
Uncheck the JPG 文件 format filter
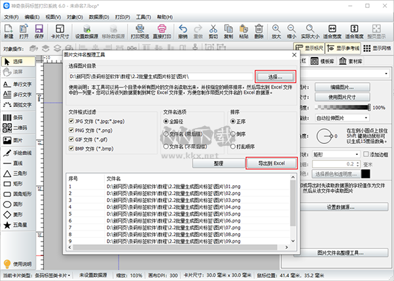[72, 121]
